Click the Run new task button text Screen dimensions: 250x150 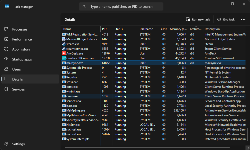201,19
